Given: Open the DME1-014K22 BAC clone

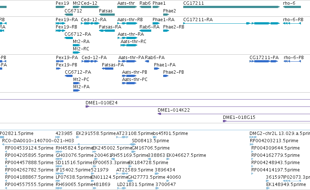Looking at the screenshot, I should 234,114.
